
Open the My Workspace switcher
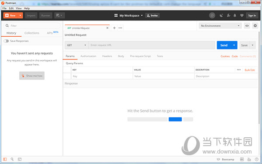(129, 16)
